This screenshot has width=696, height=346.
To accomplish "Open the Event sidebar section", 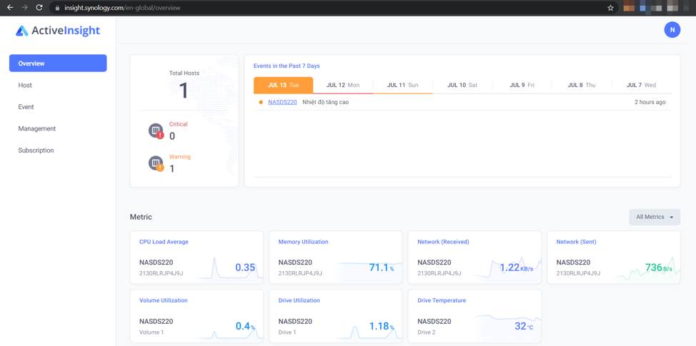I will click(x=26, y=107).
